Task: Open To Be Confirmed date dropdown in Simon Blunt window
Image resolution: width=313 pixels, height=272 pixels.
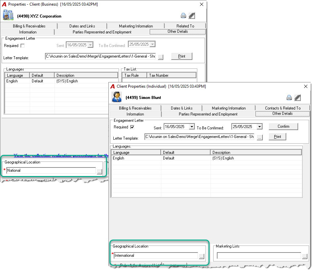Action: pyautogui.click(x=259, y=127)
